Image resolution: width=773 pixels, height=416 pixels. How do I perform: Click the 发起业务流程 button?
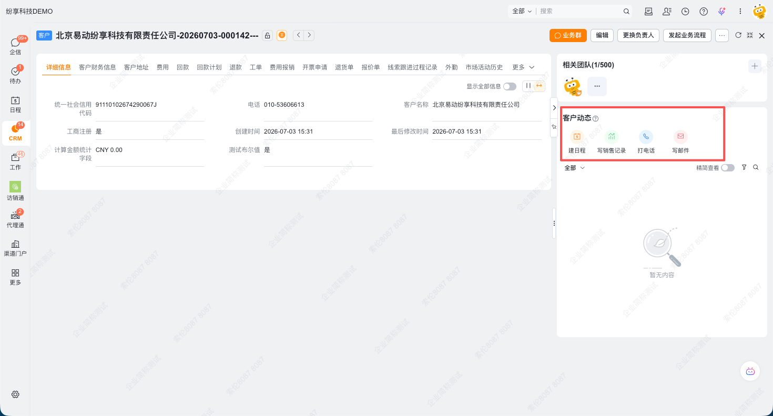pos(687,35)
